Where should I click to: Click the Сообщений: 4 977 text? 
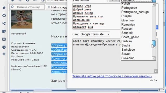coord(24,50)
